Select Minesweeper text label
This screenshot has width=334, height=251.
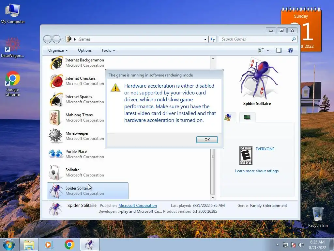[x=77, y=133]
